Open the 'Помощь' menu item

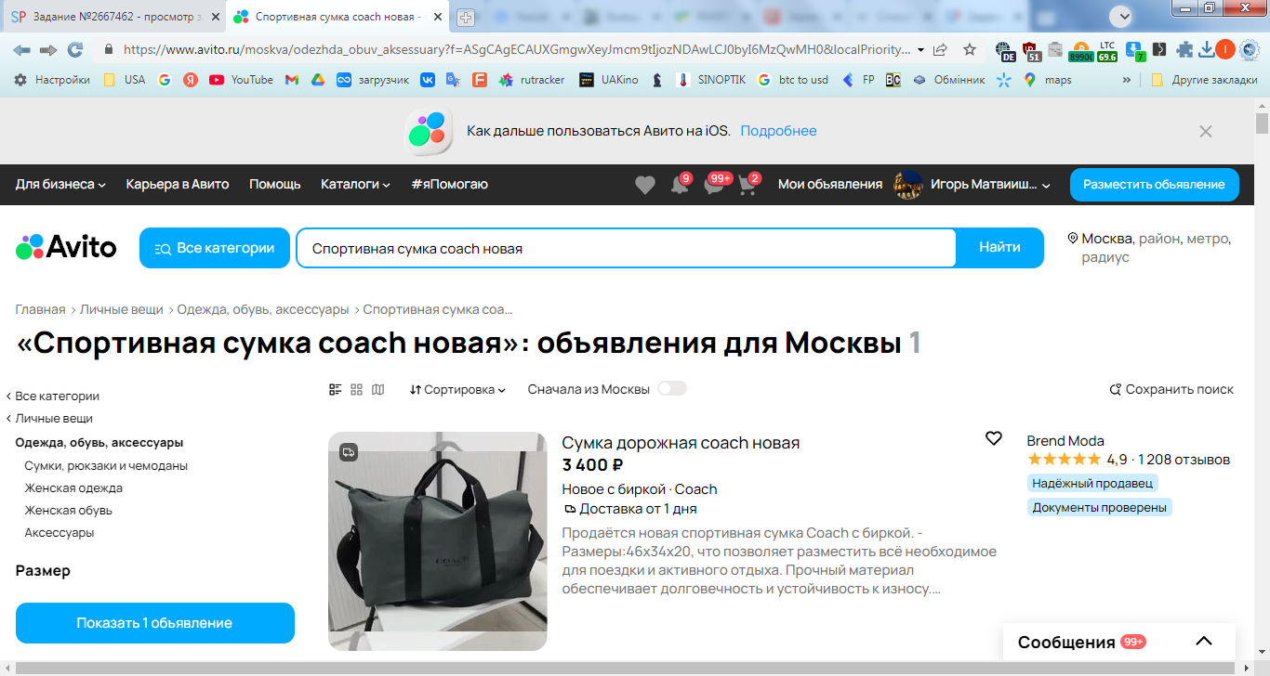(275, 185)
